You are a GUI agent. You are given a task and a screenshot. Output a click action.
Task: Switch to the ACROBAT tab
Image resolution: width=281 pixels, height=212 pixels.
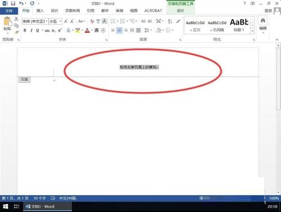coord(153,11)
